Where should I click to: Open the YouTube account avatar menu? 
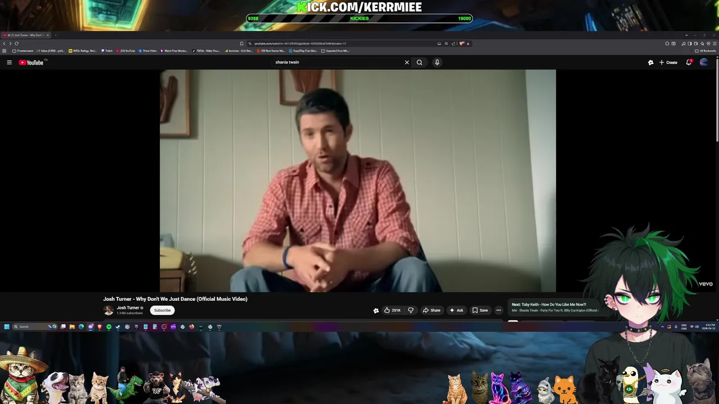(704, 62)
